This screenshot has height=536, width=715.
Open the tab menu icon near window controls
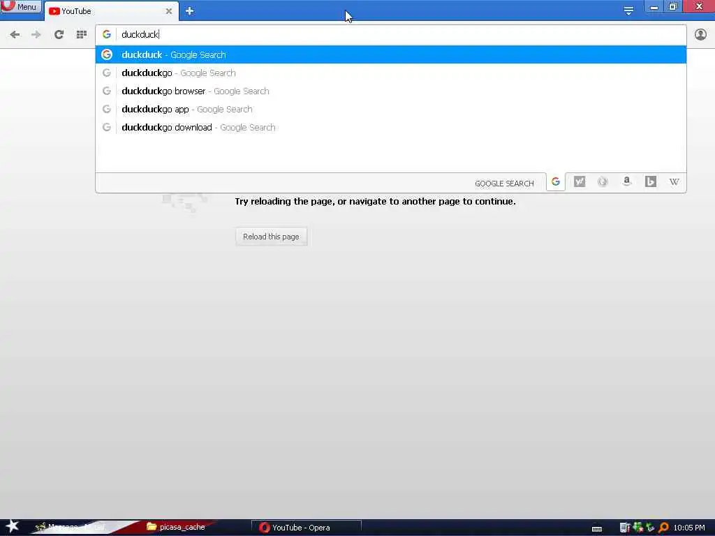coord(628,10)
